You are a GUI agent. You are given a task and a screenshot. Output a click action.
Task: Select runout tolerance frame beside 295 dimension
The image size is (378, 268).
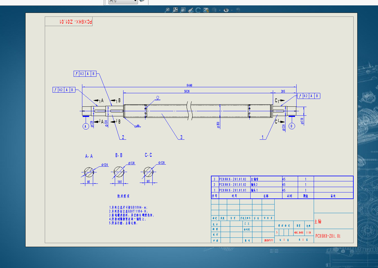(309, 96)
